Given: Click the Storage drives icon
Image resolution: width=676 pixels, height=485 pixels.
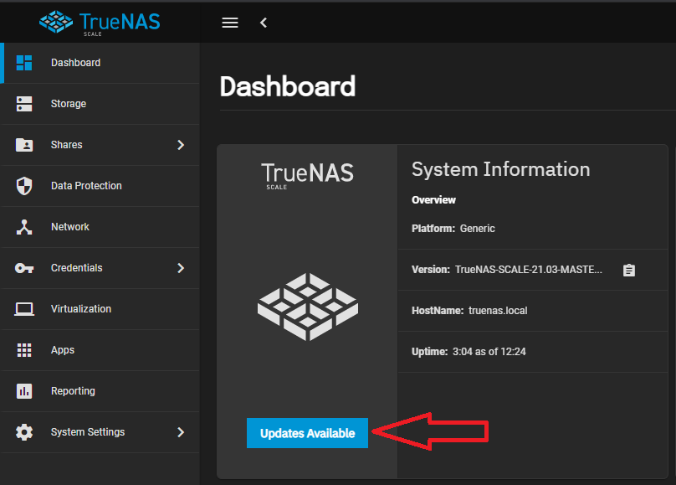Looking at the screenshot, I should [24, 104].
